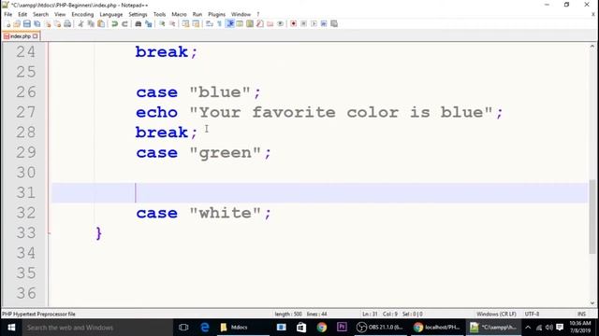Click the editor scrollbar down arrow
Viewport: 599px width, 336px height.
coord(592,303)
